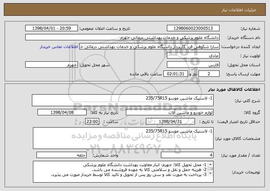Click the goods group field لوازم خودرو
The width and height of the screenshot is (270, 191).
point(170,112)
